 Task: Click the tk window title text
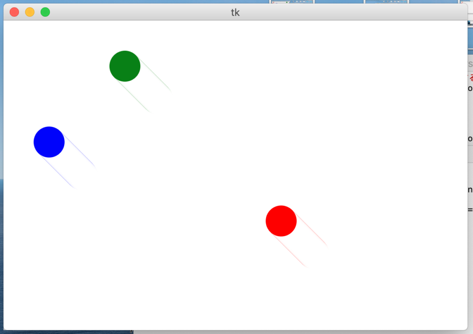[235, 12]
